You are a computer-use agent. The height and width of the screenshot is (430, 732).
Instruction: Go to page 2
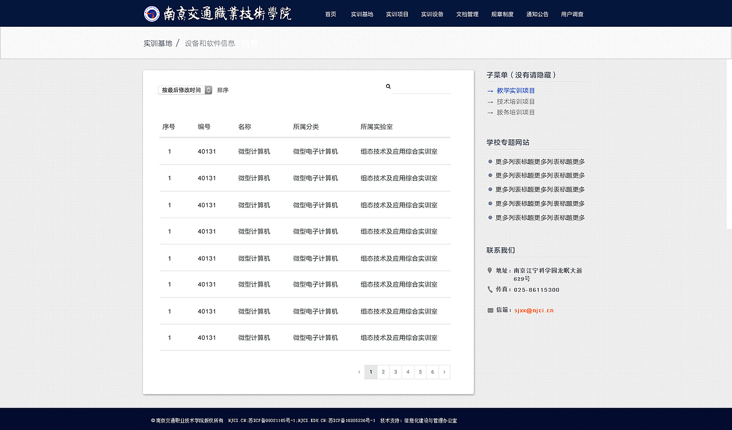pyautogui.click(x=383, y=372)
